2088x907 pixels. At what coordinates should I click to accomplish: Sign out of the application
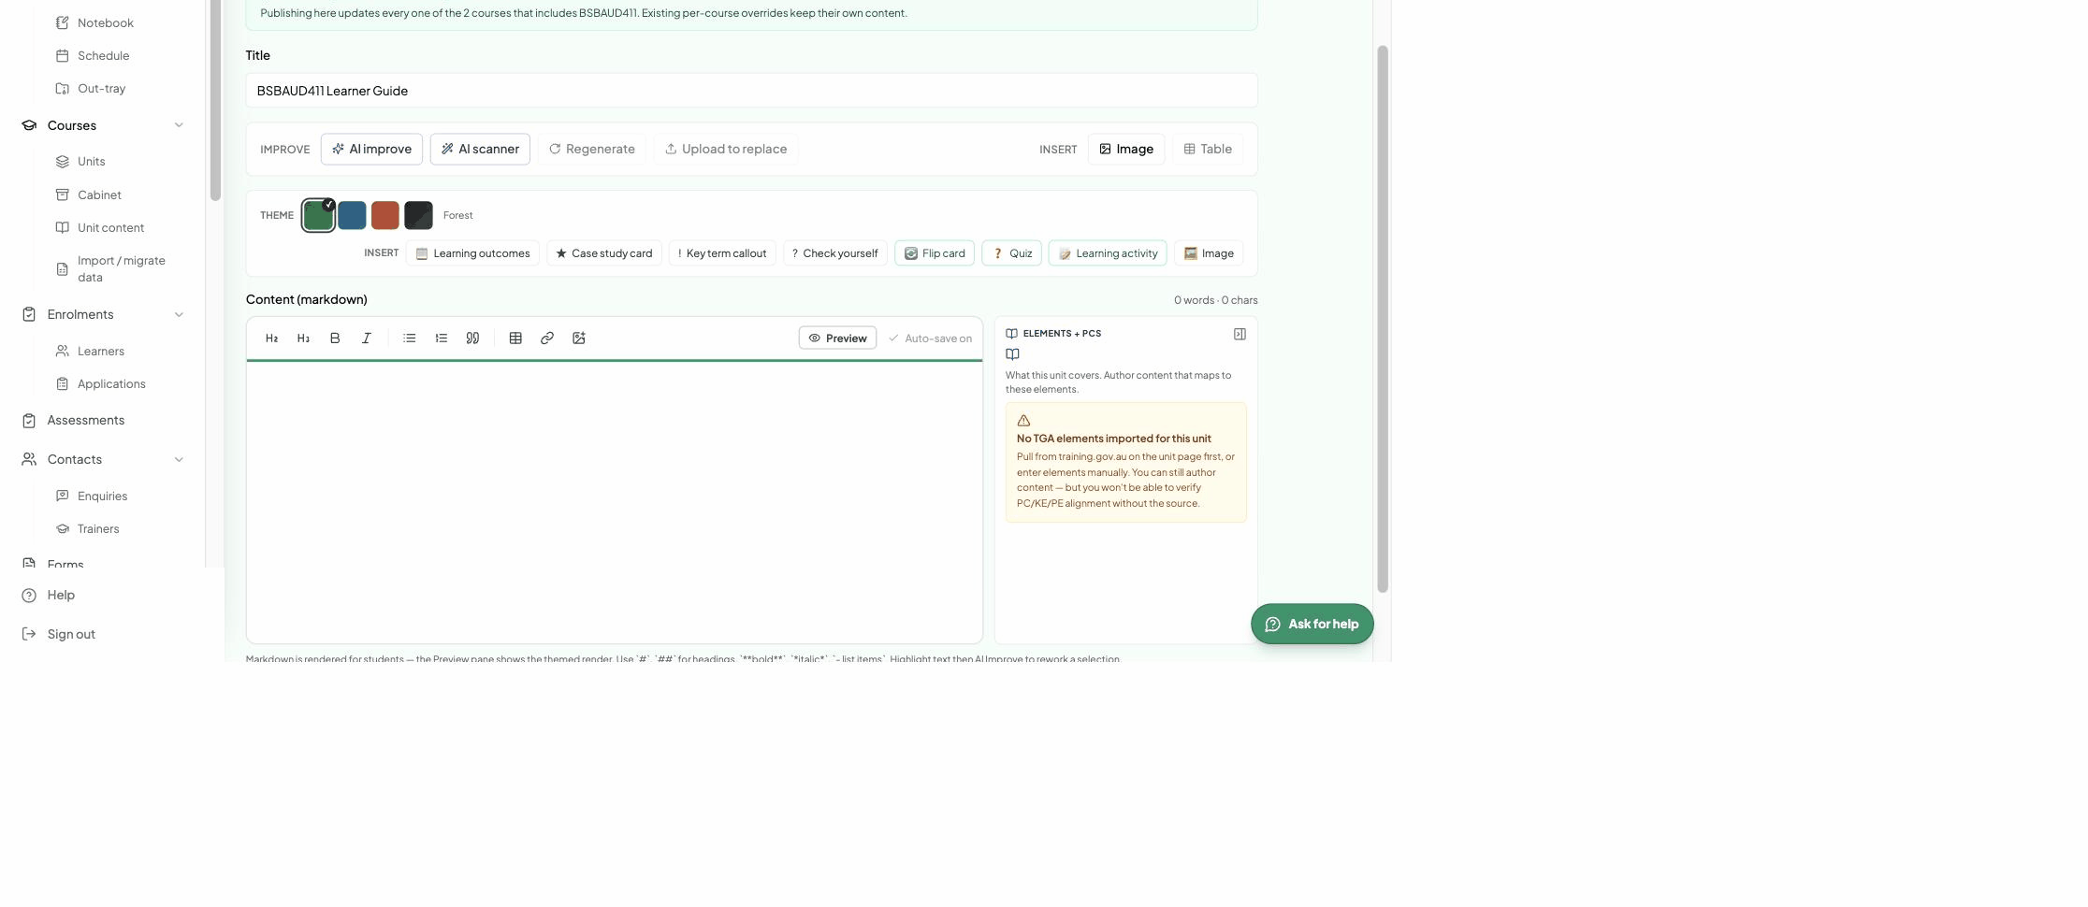71,635
